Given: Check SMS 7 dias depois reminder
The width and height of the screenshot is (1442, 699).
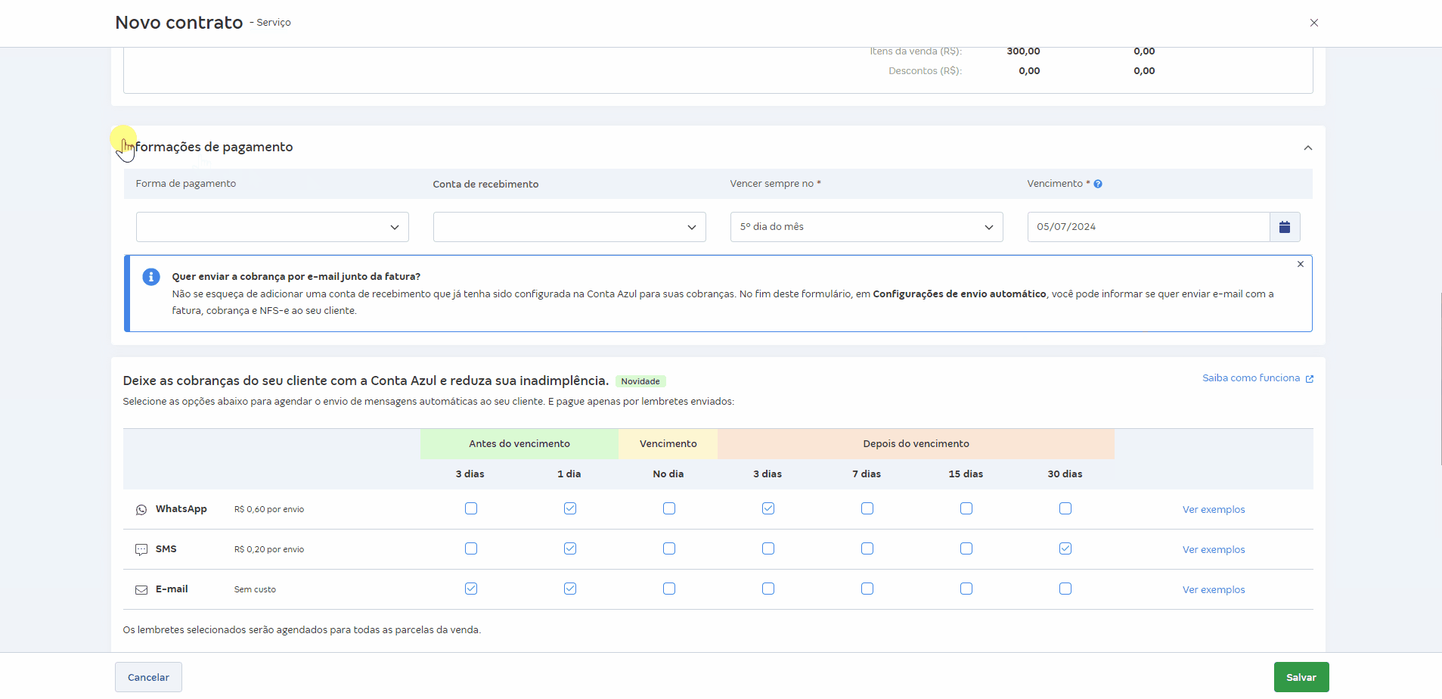Looking at the screenshot, I should click(867, 548).
